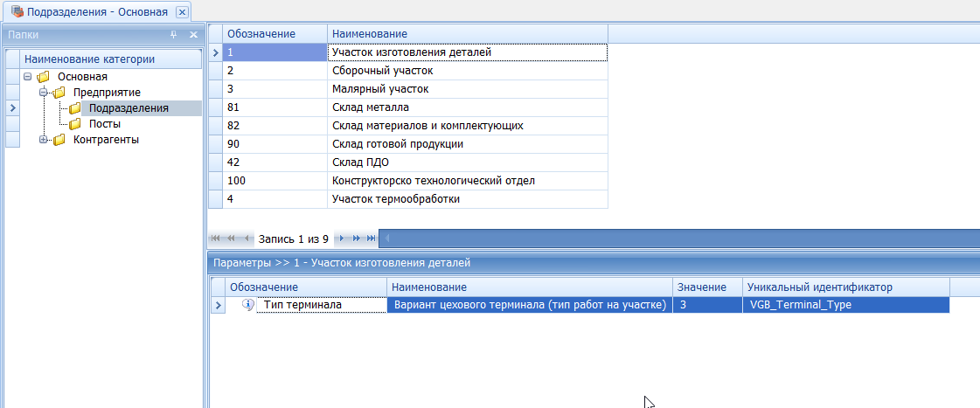Click the info icon beside Тип терминала
The width and height of the screenshot is (980, 408).
point(247,305)
